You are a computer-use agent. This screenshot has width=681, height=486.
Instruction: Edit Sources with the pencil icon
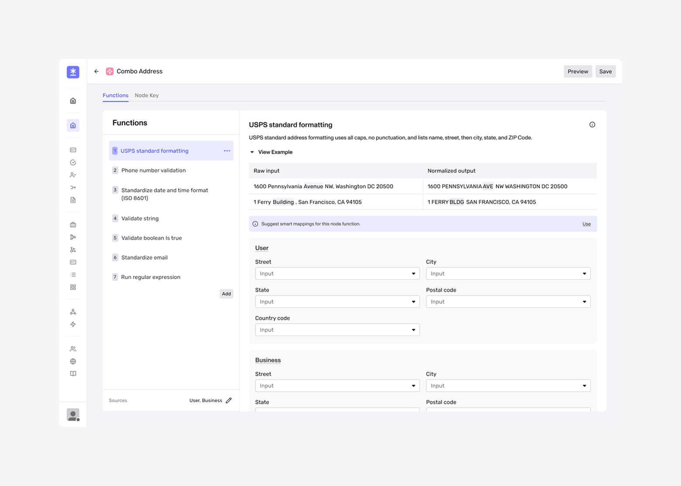(229, 400)
